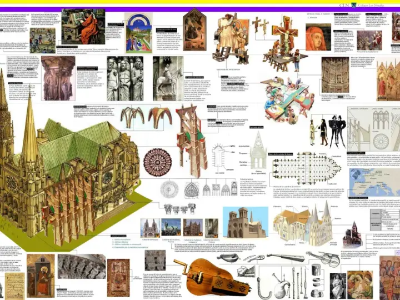The height and width of the screenshot is (300, 400).
Task: Click the purple header bar
Action: point(200,9)
